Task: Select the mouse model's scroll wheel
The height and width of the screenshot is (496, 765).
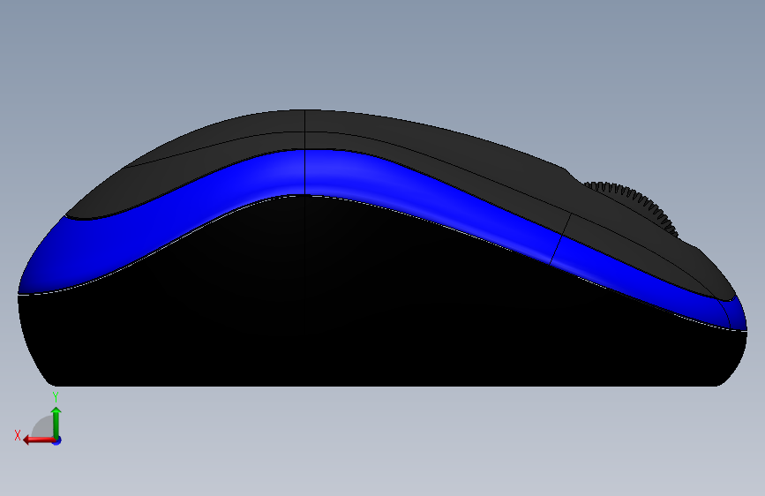Action: (x=639, y=203)
